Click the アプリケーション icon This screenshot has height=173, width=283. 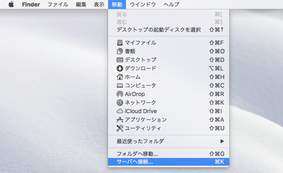pyautogui.click(x=119, y=120)
